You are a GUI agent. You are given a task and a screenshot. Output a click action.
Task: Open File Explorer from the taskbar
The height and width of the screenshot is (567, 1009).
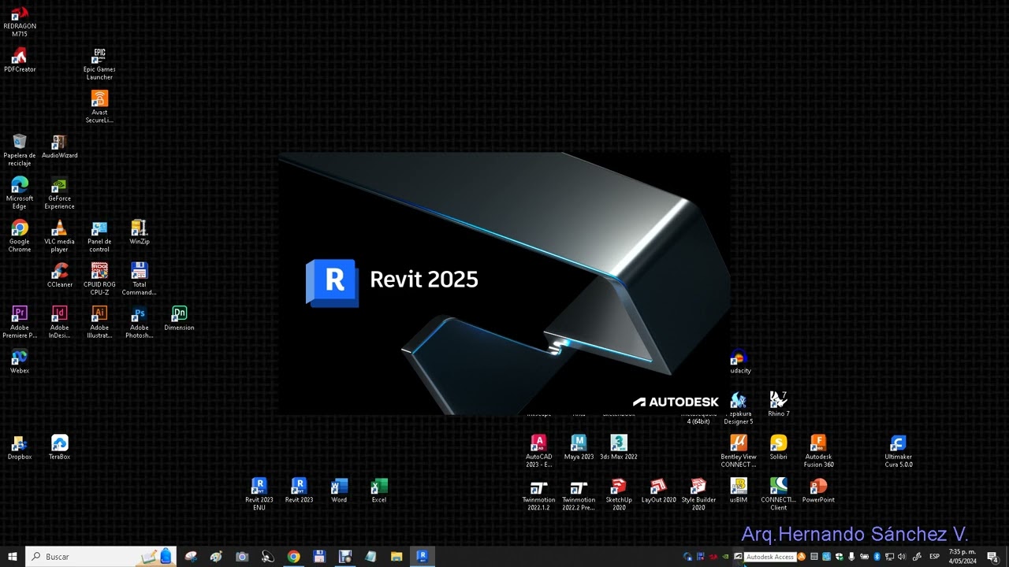tap(397, 557)
